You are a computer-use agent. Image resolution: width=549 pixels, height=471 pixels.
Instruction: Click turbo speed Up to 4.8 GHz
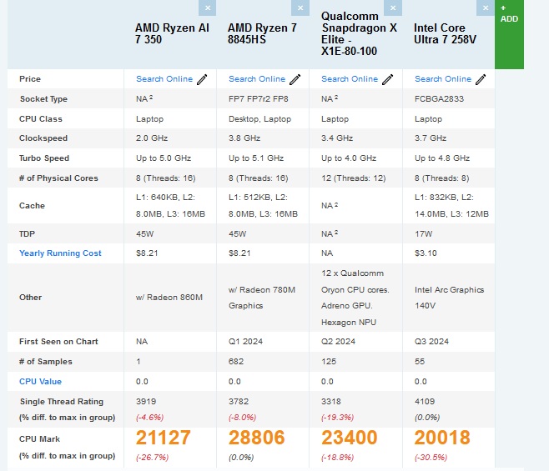(x=442, y=158)
